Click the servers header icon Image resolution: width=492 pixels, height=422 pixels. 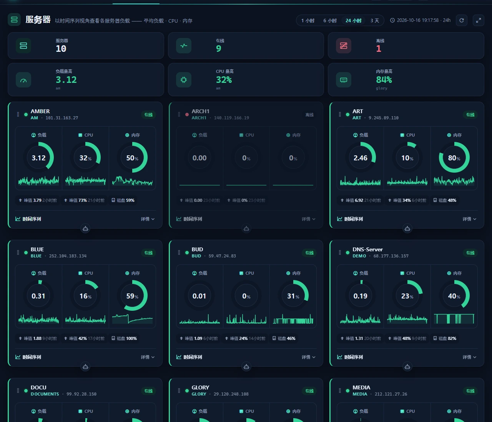coord(14,20)
